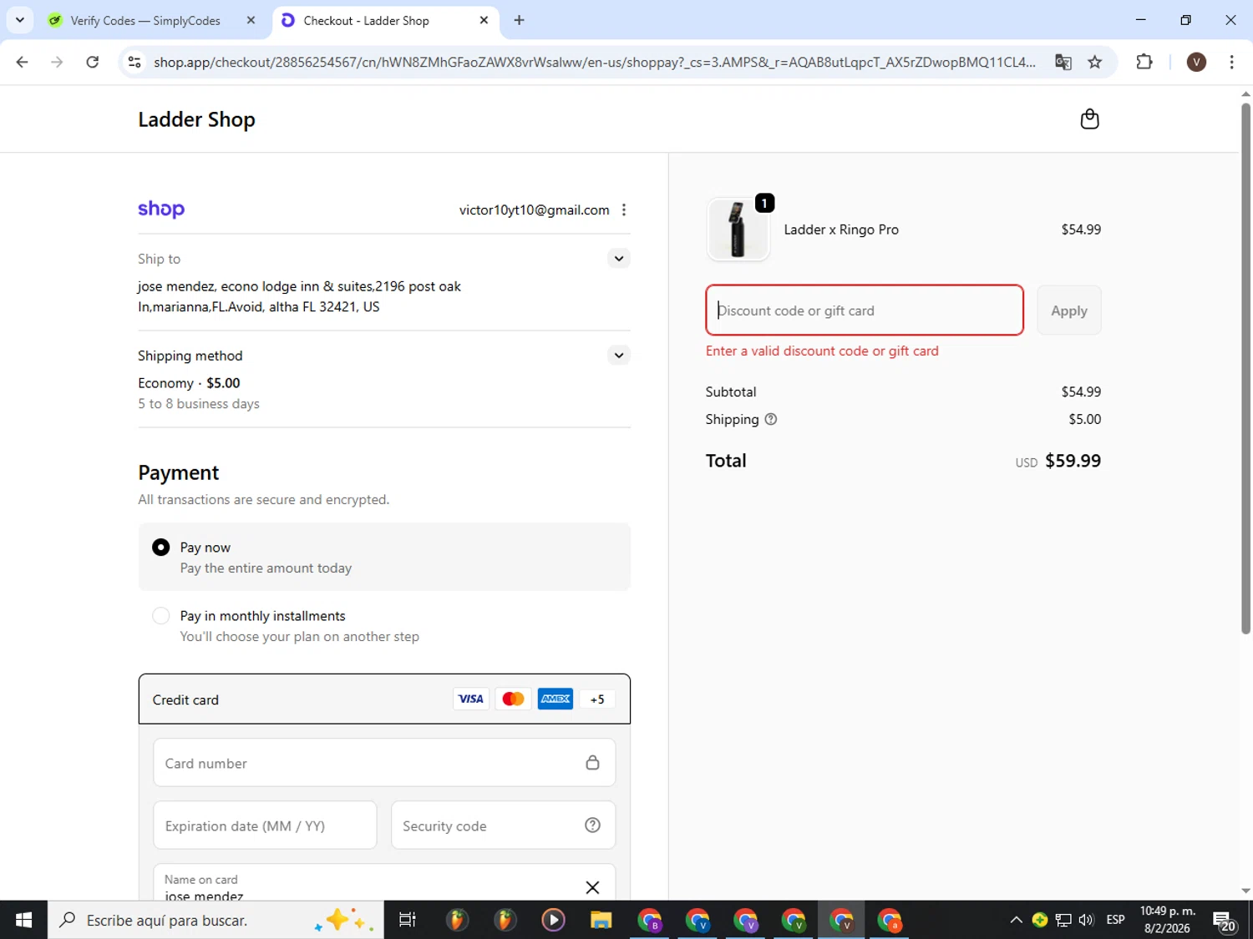Click the Apply discount button
Screen dimensions: 1253x939
click(x=1069, y=310)
